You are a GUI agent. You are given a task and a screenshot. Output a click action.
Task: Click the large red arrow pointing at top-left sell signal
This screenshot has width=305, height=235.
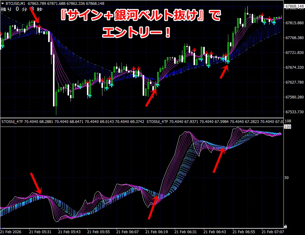point(35,15)
